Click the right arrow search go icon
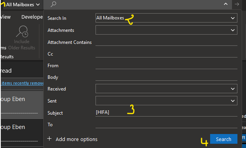The width and height of the screenshot is (246, 148). [x=237, y=4]
